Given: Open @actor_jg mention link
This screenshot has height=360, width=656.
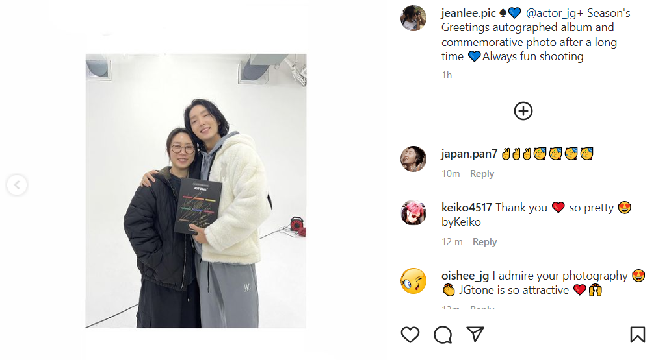Looking at the screenshot, I should pyautogui.click(x=551, y=14).
